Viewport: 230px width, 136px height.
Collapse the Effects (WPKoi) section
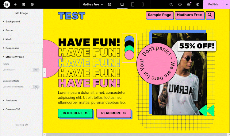coord(21,57)
